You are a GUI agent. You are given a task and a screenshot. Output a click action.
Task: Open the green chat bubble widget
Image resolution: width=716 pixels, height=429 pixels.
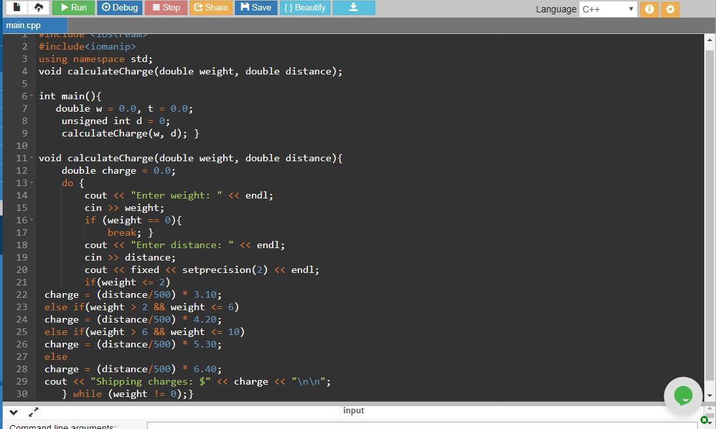[683, 395]
